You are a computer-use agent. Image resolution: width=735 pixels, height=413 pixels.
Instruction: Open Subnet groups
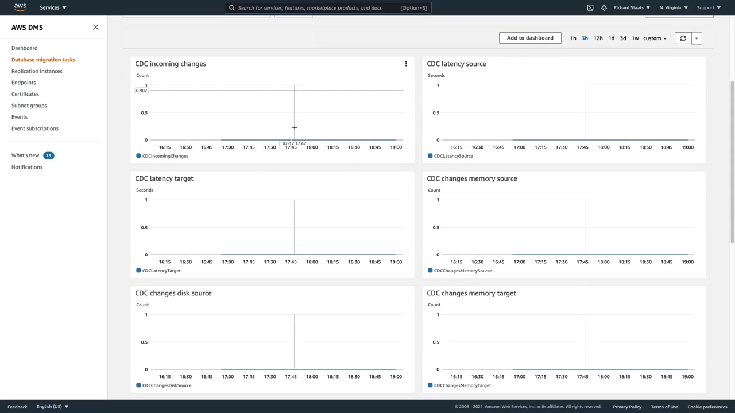29,106
